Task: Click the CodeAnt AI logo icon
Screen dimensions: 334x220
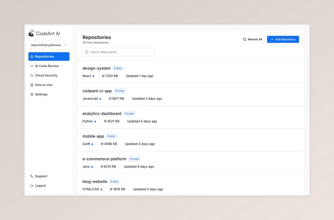Action: pos(31,33)
